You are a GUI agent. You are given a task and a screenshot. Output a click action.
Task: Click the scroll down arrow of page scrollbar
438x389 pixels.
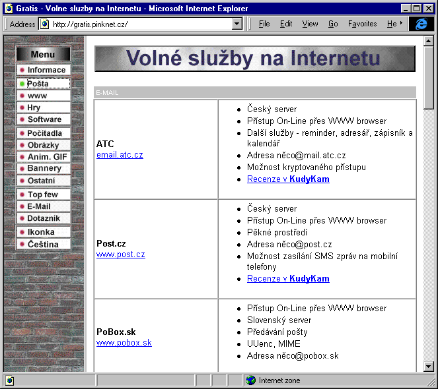coord(428,366)
